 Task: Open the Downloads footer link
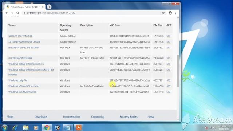(41, 117)
